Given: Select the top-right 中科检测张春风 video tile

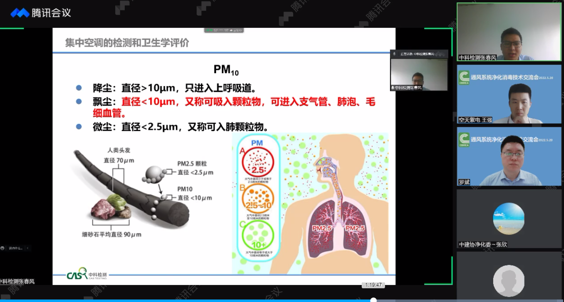Looking at the screenshot, I should click(x=509, y=32).
